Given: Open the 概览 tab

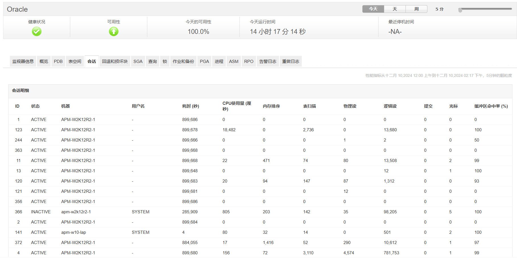Looking at the screenshot, I should pyautogui.click(x=44, y=62).
